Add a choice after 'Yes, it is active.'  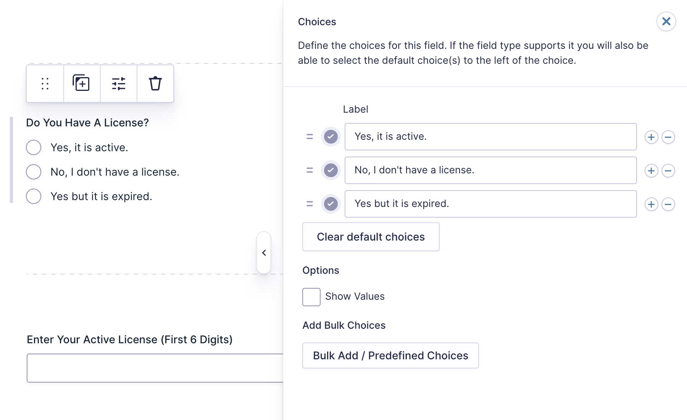[651, 137]
